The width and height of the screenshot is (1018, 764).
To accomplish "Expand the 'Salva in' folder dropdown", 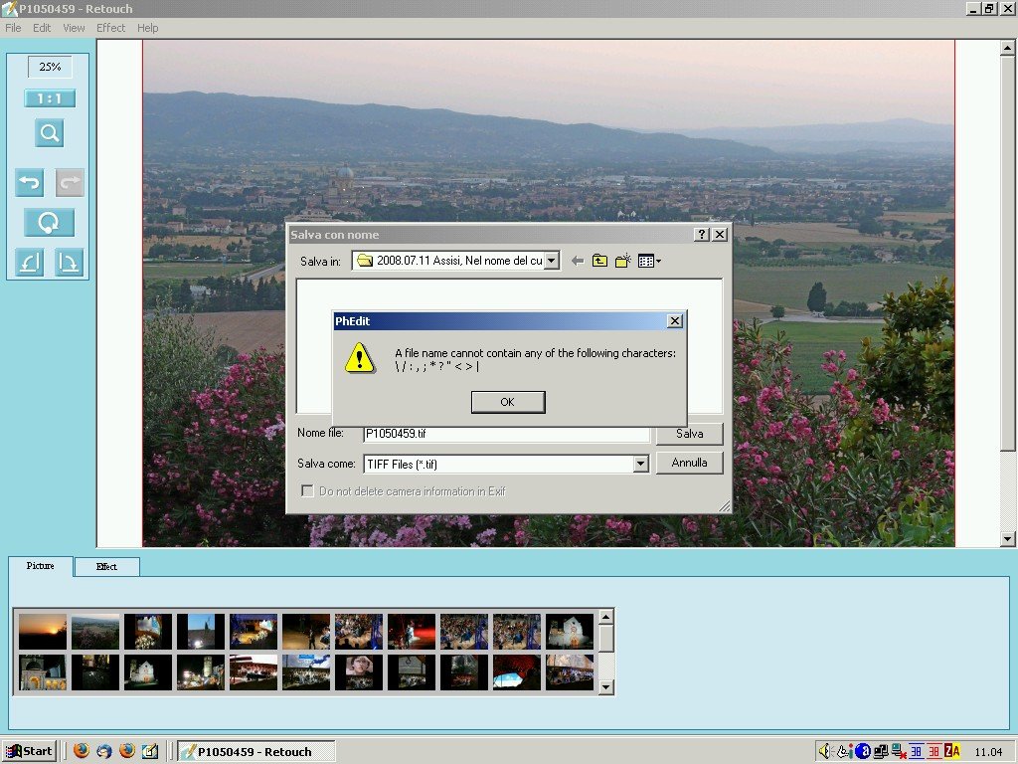I will (551, 261).
